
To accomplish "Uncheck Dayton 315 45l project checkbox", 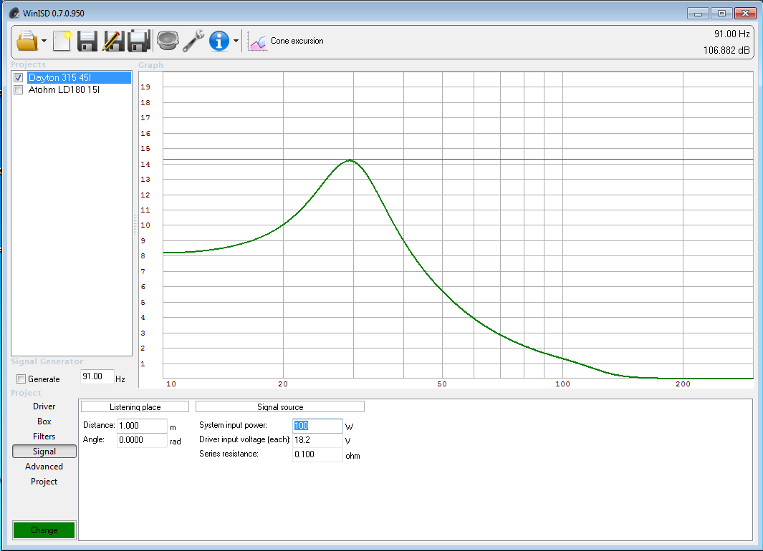I will point(19,78).
